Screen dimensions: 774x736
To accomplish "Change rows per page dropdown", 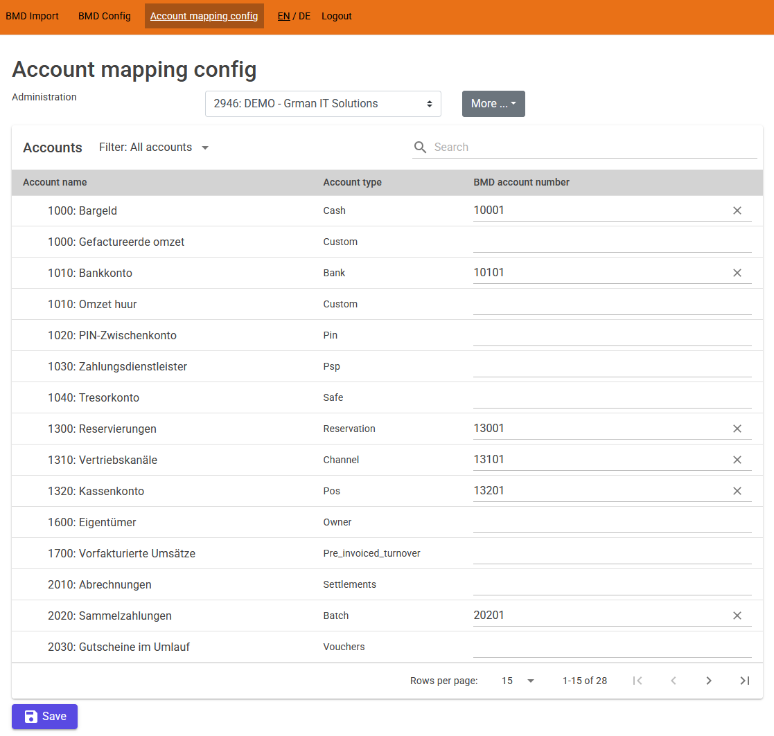I will pyautogui.click(x=518, y=681).
